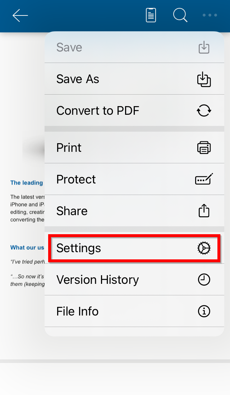This screenshot has height=395, width=230.
Task: Choose the Print menu item
Action: click(x=134, y=147)
